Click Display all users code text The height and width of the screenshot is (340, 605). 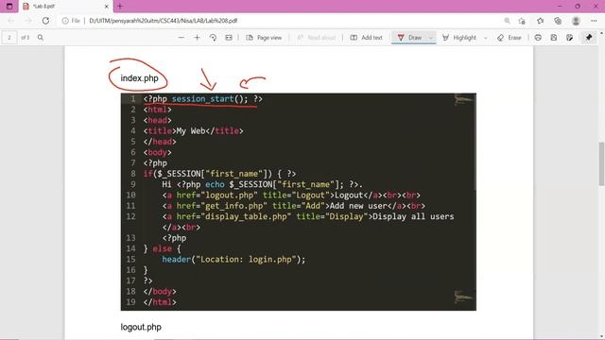[x=413, y=216]
